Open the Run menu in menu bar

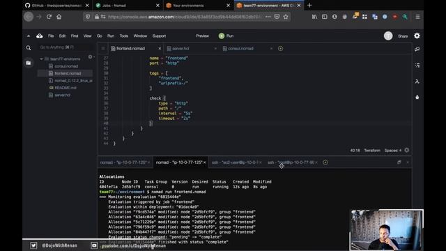[111, 36]
